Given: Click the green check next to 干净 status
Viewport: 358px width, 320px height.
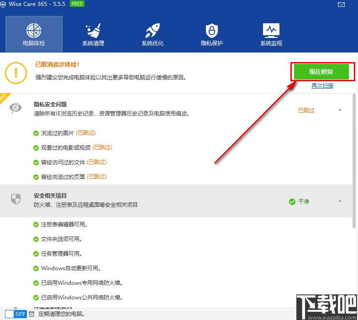Looking at the screenshot, I should [x=292, y=202].
